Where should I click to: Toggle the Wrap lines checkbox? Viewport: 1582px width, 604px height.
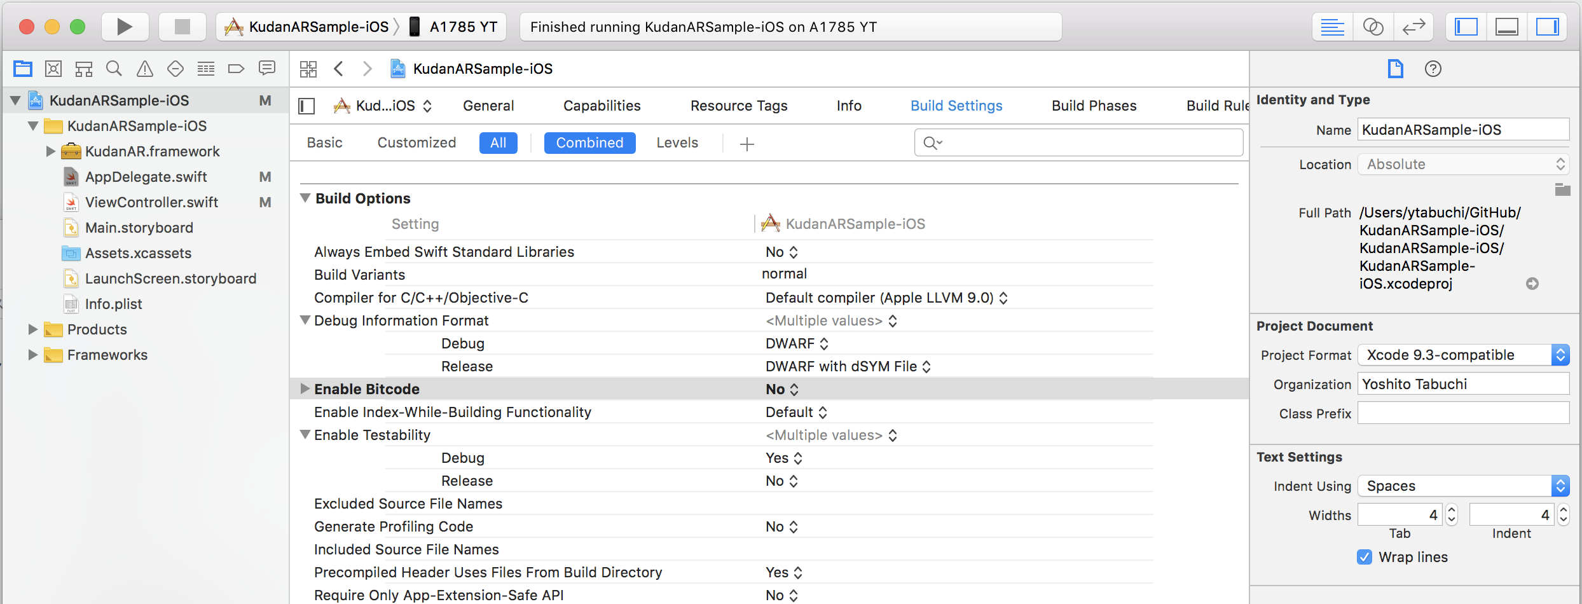(x=1365, y=557)
